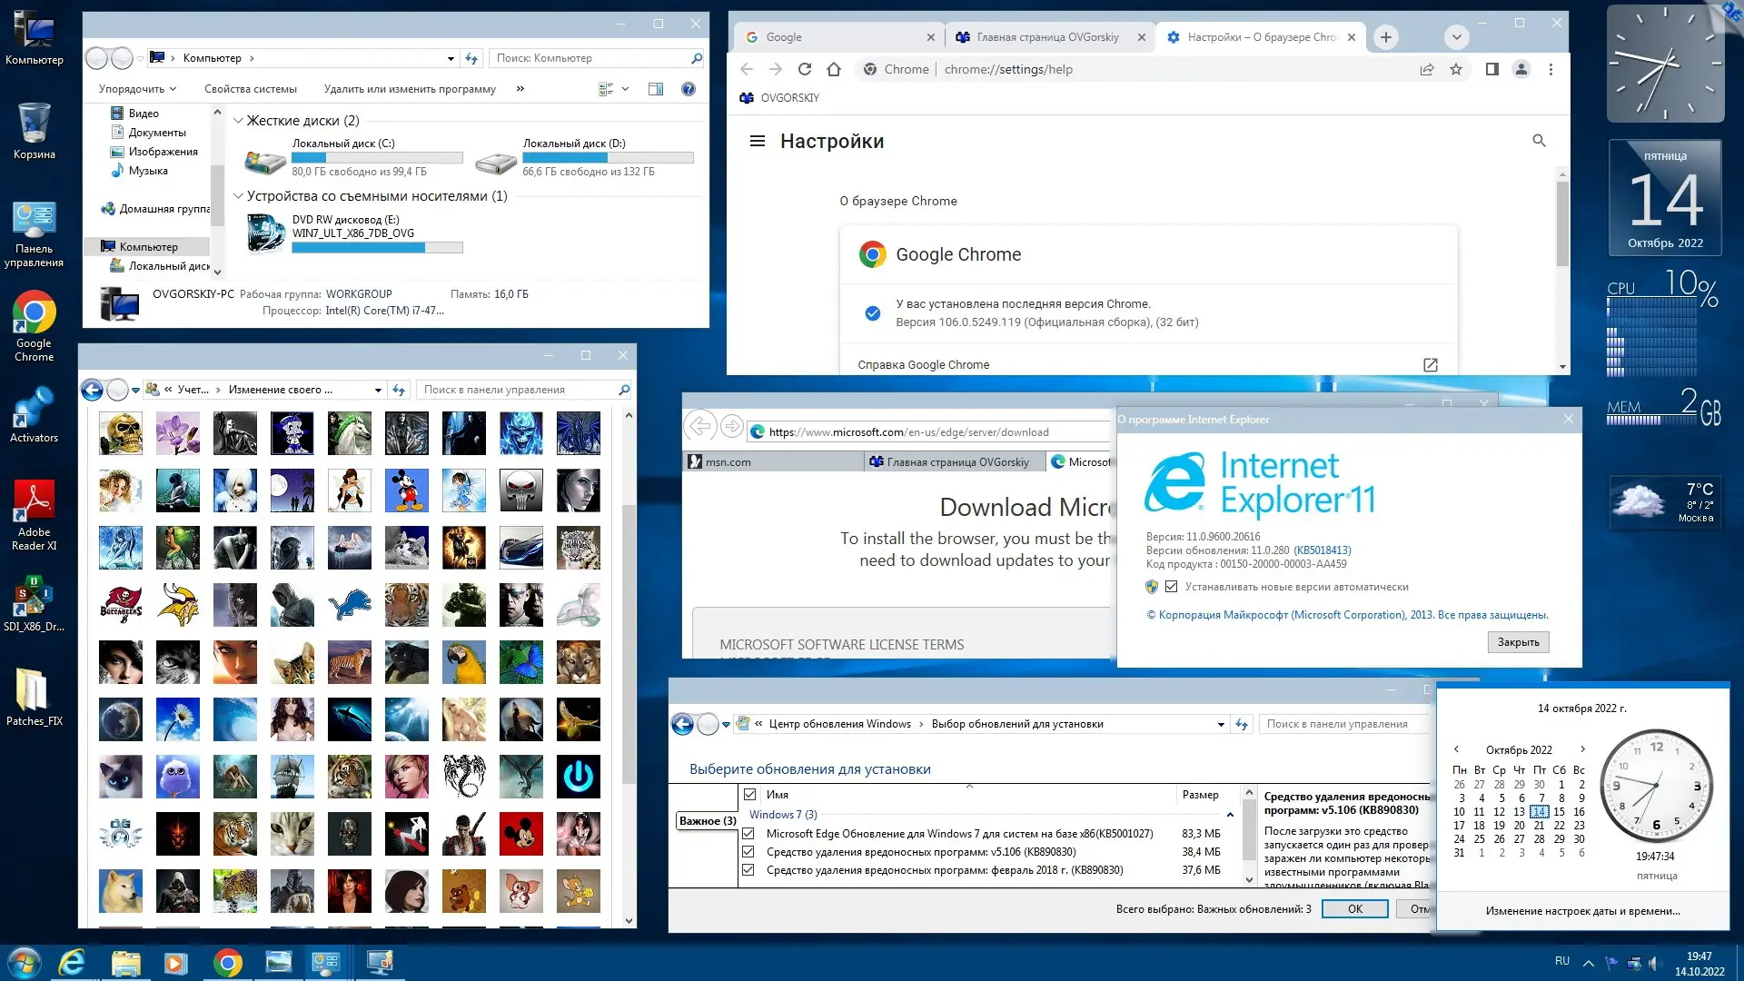Launch Internet Explorer from the taskbar
1744x981 pixels.
click(x=72, y=962)
